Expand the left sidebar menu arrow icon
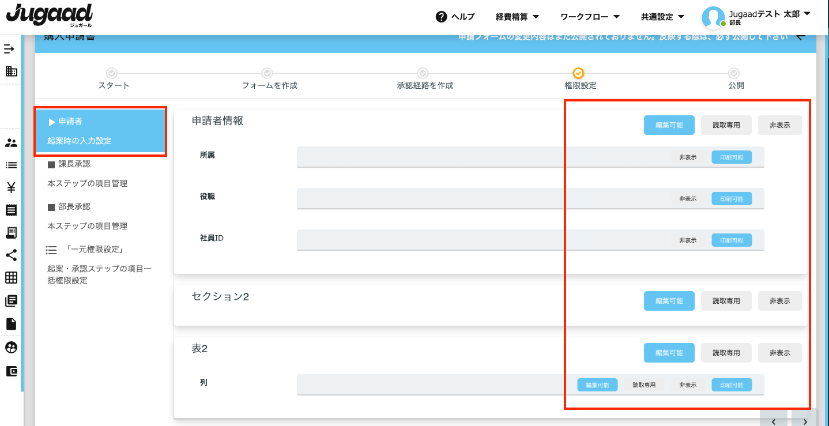This screenshot has width=829, height=426. pyautogui.click(x=9, y=49)
